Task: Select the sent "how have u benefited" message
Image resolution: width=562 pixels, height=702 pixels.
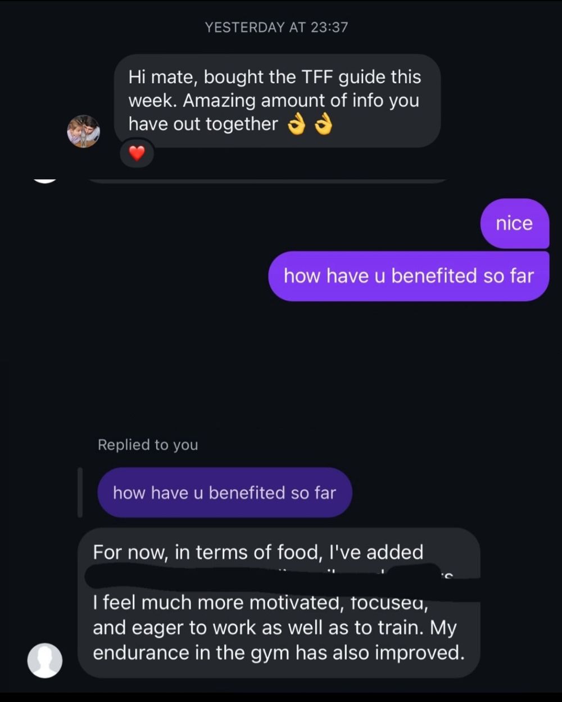Action: tap(409, 276)
